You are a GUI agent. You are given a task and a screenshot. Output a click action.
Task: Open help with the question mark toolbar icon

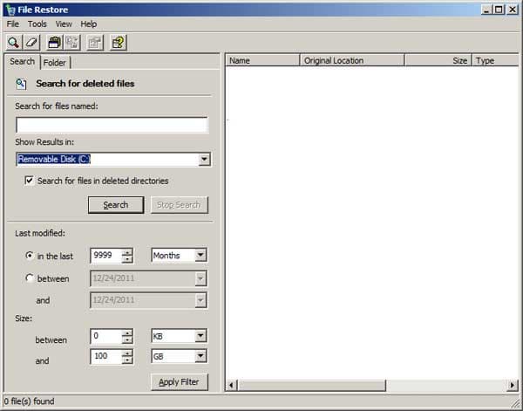[119, 43]
